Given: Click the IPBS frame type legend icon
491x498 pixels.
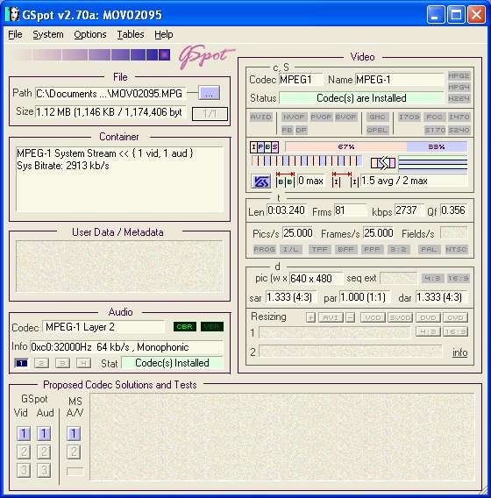Looking at the screenshot, I should pyautogui.click(x=264, y=147).
